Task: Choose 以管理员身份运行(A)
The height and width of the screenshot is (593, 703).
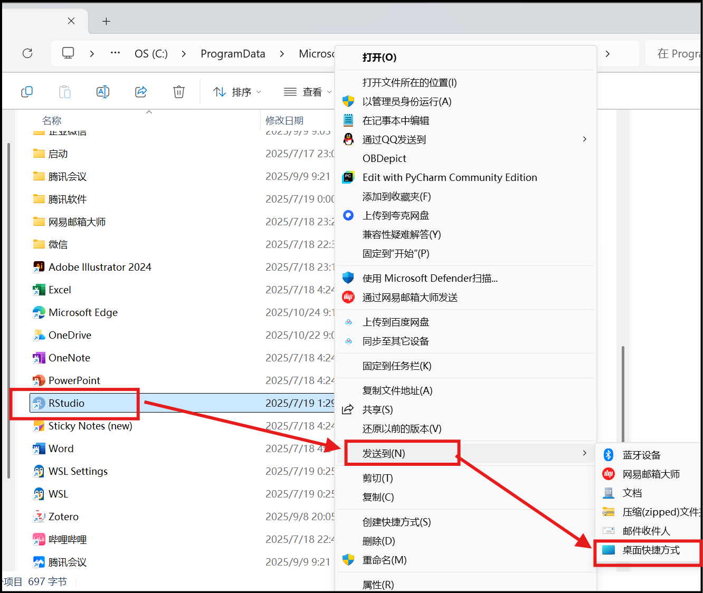Action: pos(466,101)
